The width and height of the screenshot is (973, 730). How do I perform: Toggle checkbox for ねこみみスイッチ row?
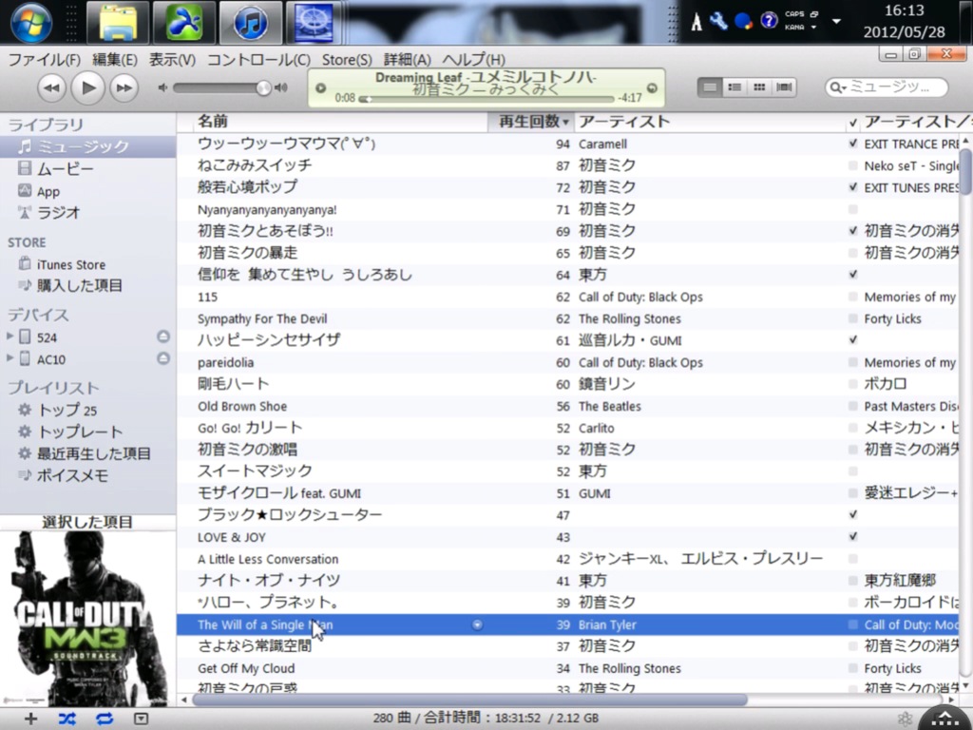(853, 165)
